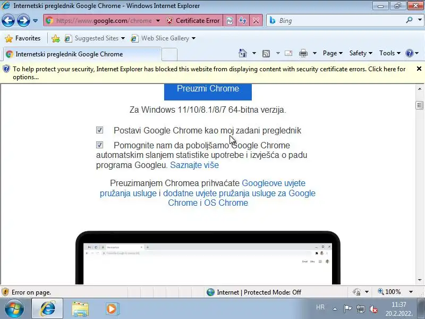Click the Preuzmi Chrome download button

point(208,91)
